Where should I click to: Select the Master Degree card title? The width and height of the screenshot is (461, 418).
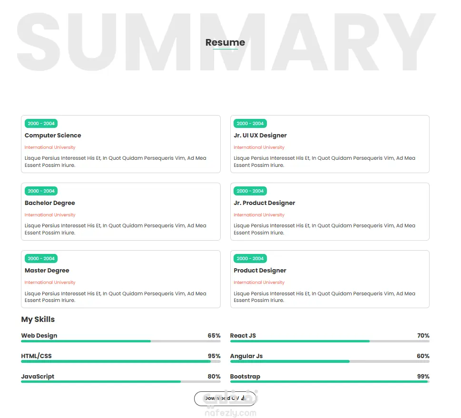[x=47, y=271]
